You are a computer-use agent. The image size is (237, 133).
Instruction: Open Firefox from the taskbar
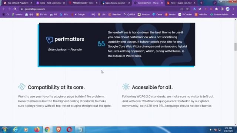click(37, 130)
